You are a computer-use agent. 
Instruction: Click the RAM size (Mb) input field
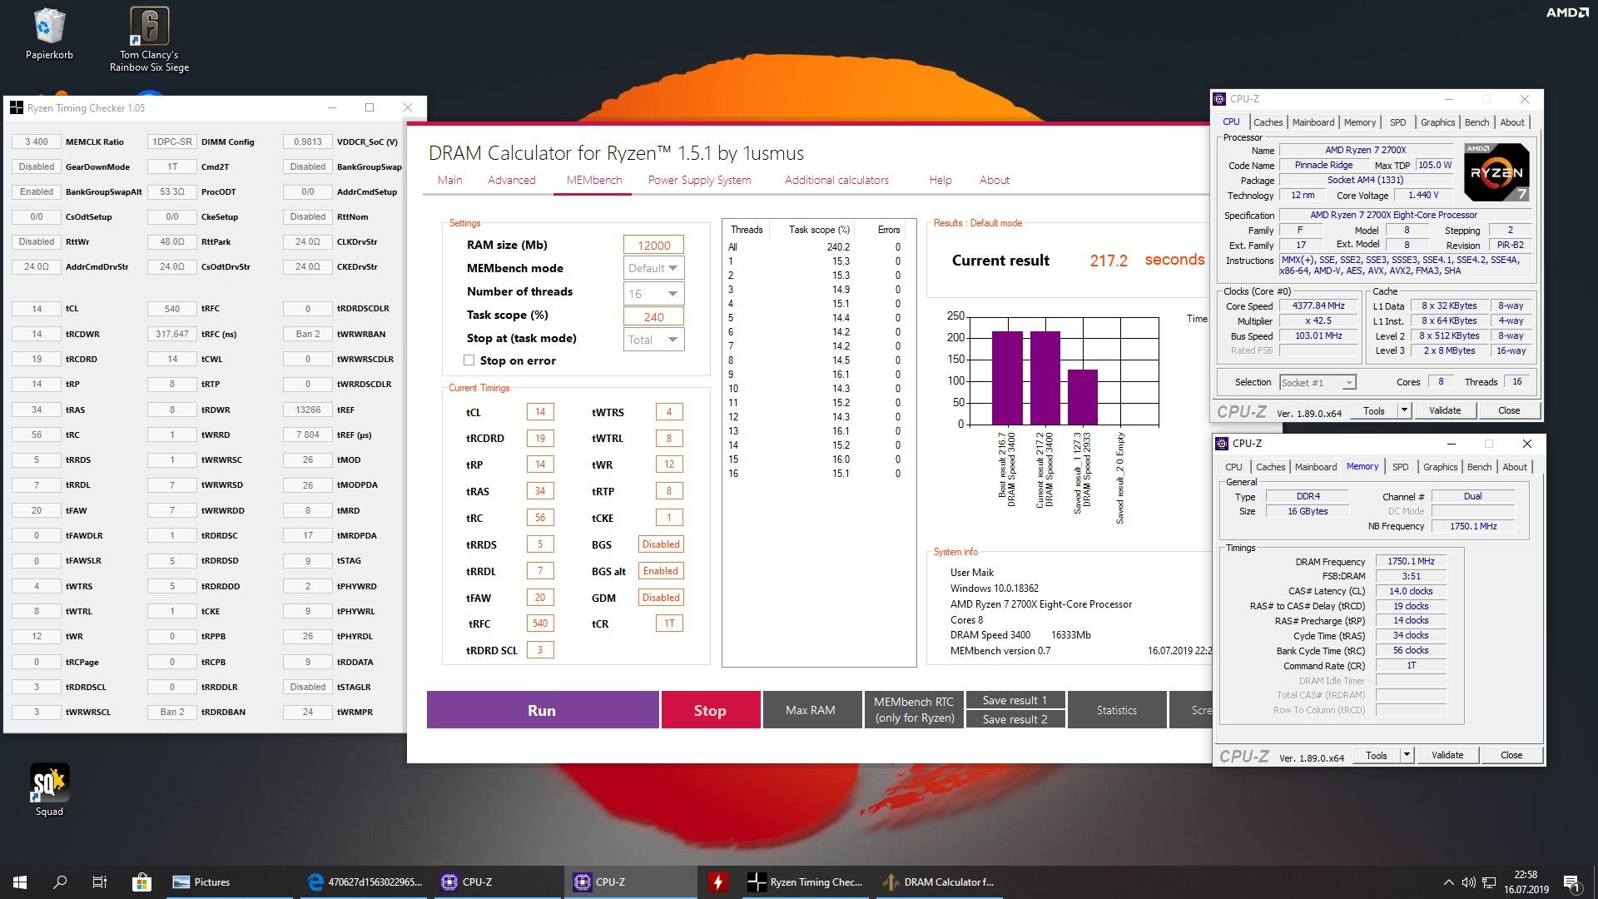click(654, 245)
